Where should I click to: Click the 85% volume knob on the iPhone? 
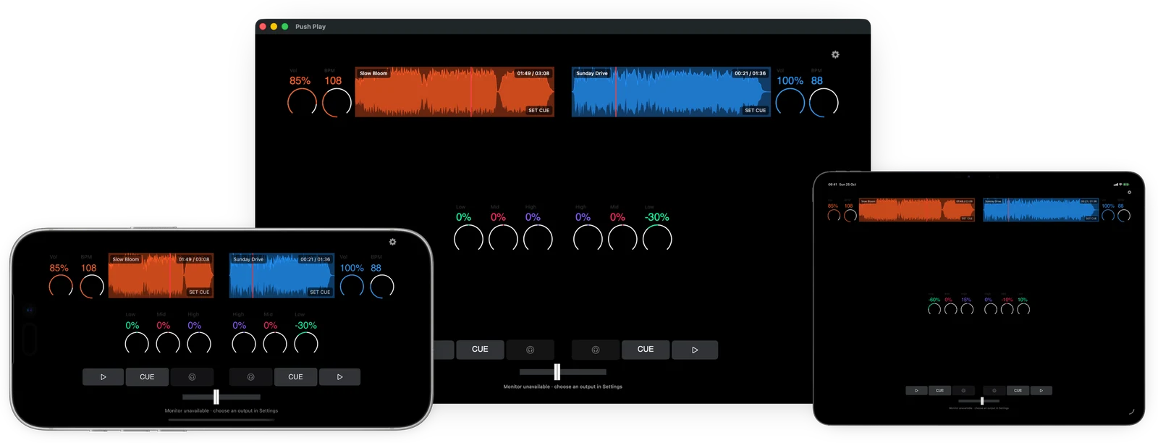click(61, 287)
